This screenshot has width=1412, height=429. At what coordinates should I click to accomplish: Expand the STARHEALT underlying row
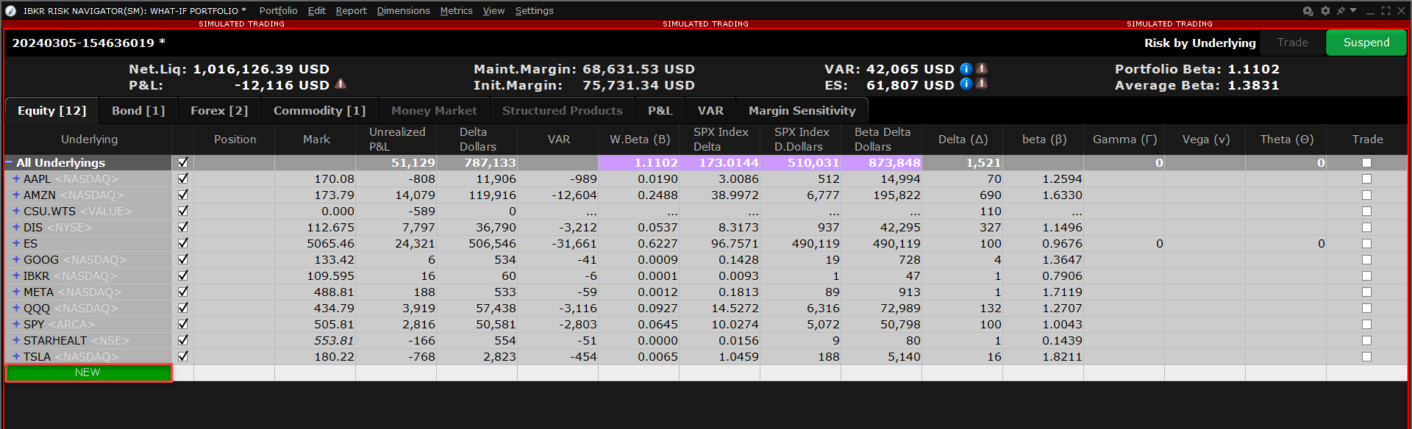click(x=16, y=340)
